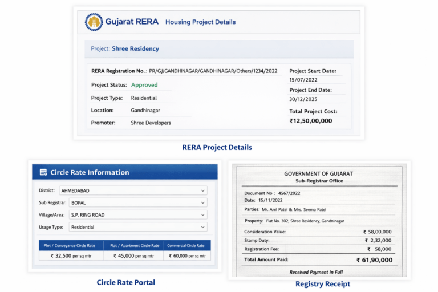Click the RERA Project Details caption

click(x=217, y=147)
